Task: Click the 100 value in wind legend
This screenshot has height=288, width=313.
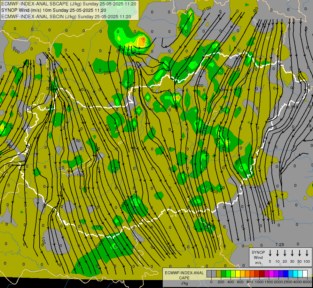Action: click(x=307, y=261)
